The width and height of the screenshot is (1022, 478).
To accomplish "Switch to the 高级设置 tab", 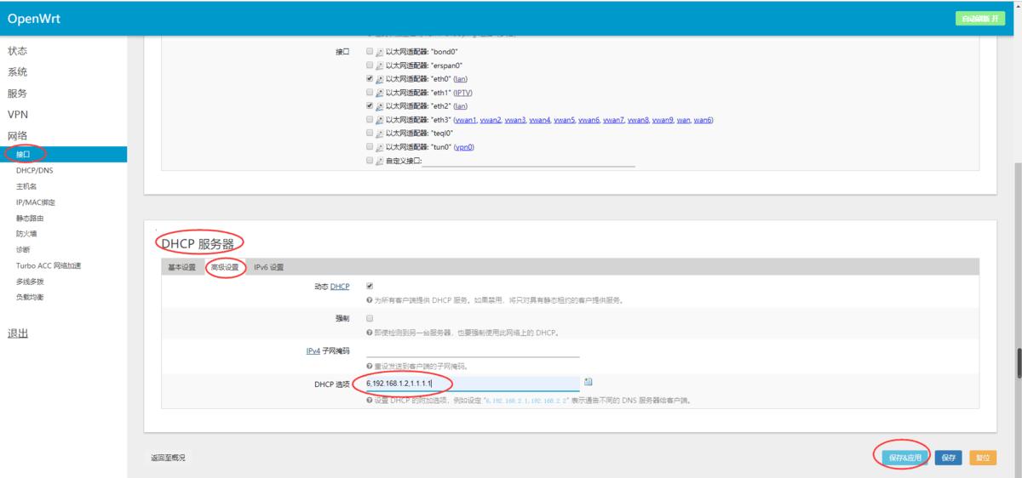I will 225,267.
